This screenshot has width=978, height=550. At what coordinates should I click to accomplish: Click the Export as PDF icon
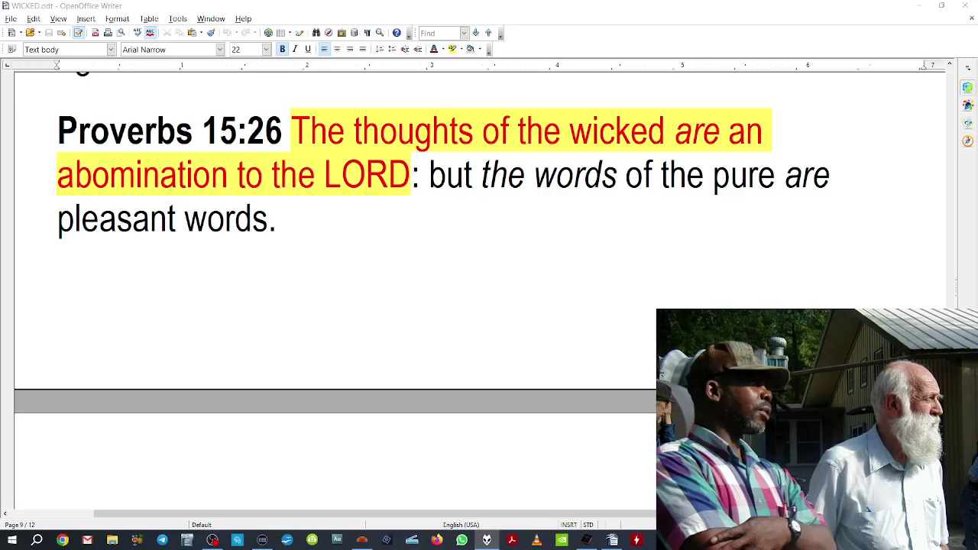pos(95,33)
